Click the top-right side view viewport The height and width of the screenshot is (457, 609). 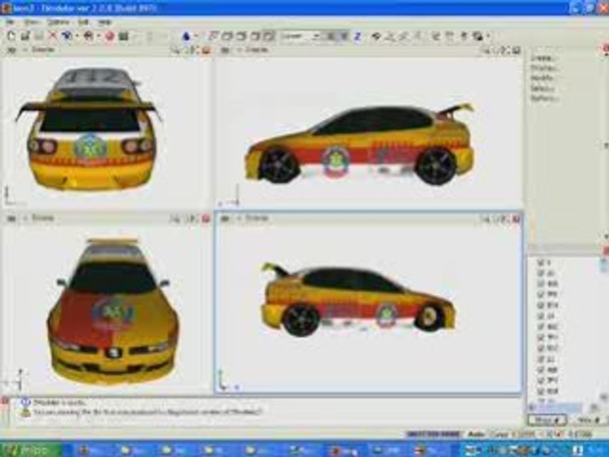tap(369, 131)
